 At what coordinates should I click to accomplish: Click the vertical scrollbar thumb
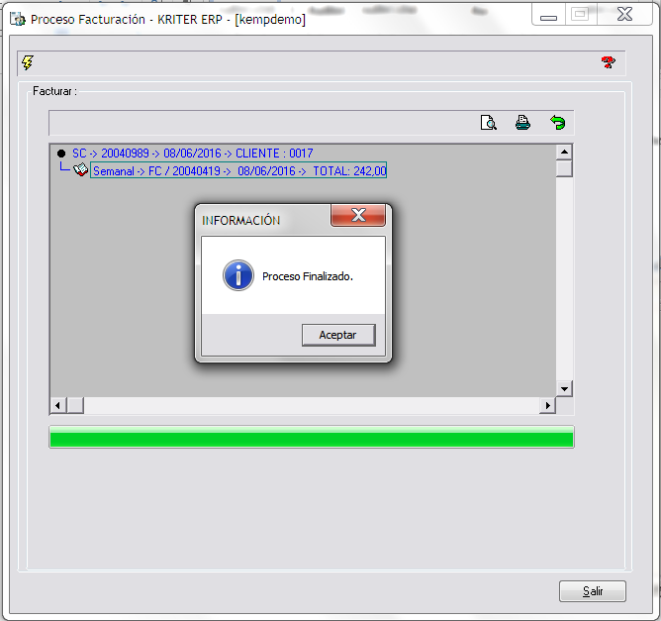(564, 168)
